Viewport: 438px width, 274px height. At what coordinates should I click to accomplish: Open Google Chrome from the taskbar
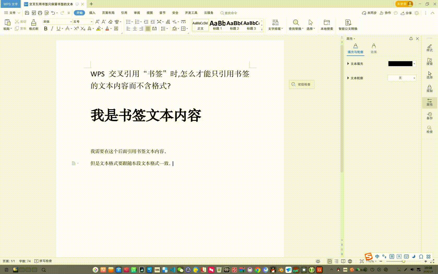click(258, 270)
